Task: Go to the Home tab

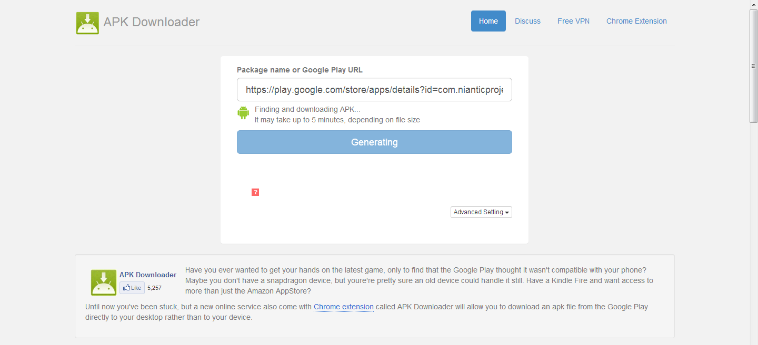Action: (x=488, y=21)
